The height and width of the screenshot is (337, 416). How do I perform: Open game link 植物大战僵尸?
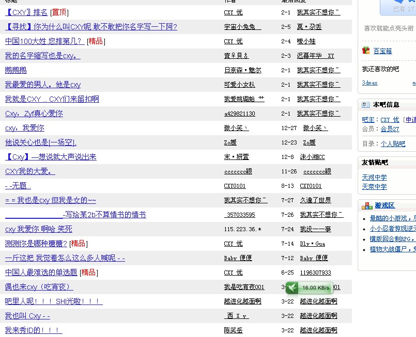coord(393,249)
